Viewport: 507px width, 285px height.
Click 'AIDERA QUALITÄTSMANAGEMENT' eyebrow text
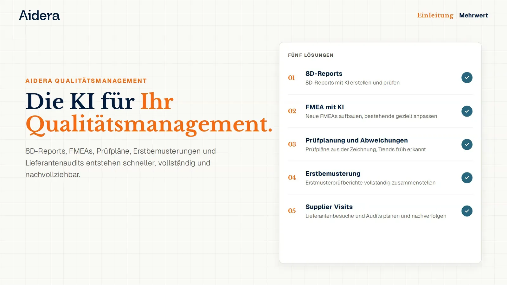pos(86,81)
